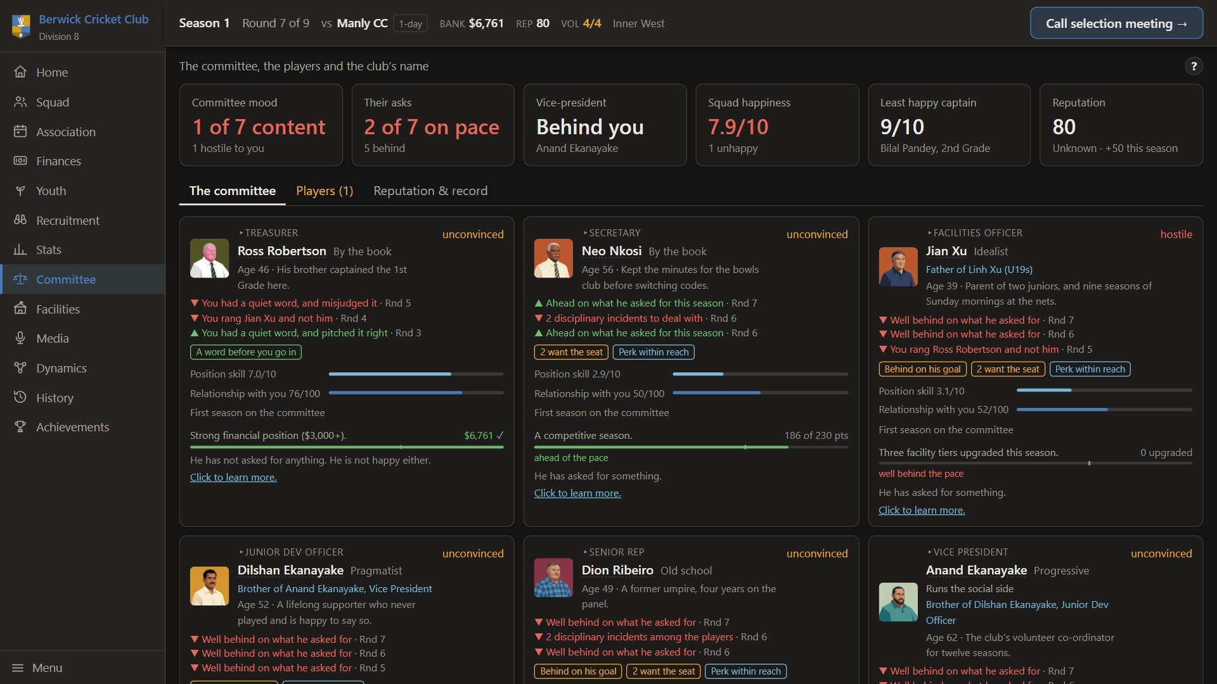Open the Facilities icon in sidebar
1217x684 pixels.
20,309
